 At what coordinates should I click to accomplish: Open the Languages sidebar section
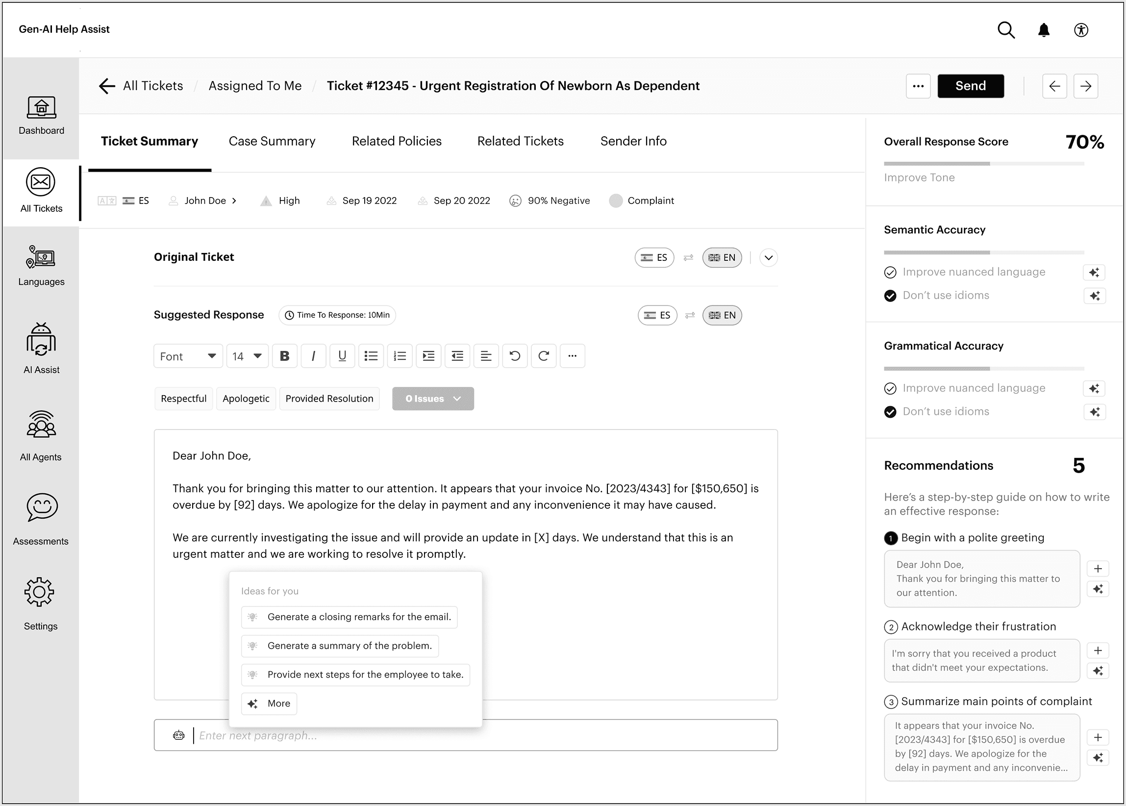pyautogui.click(x=41, y=266)
